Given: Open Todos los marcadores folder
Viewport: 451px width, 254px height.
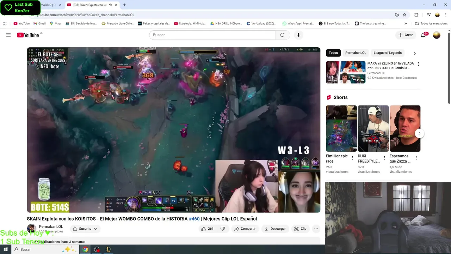Looking at the screenshot, I should (431, 24).
